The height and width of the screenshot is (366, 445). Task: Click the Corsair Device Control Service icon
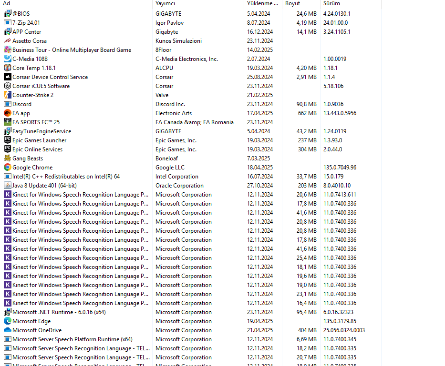(8, 77)
